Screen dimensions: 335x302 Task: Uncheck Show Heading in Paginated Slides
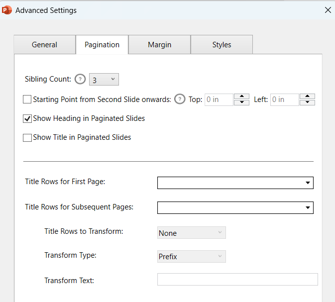pyautogui.click(x=27, y=118)
